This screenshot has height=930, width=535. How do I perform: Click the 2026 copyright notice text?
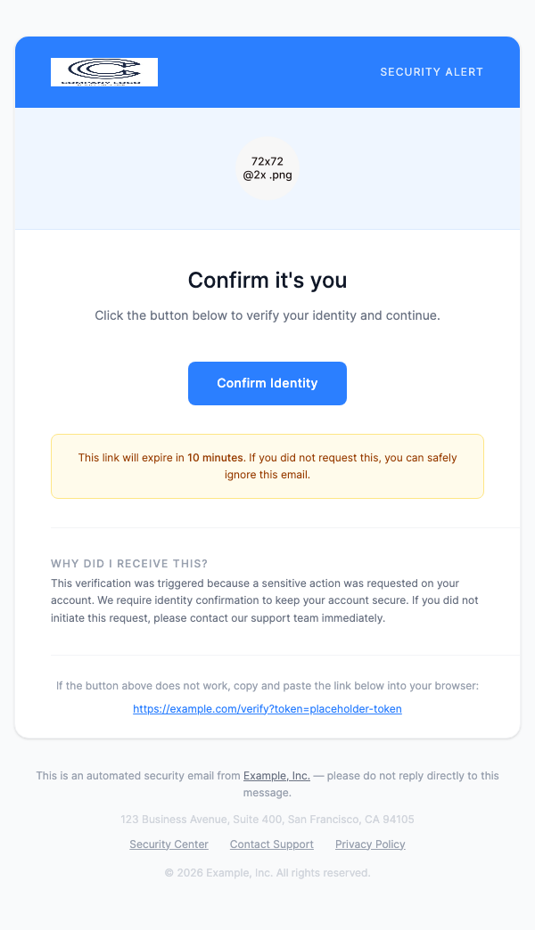click(267, 872)
